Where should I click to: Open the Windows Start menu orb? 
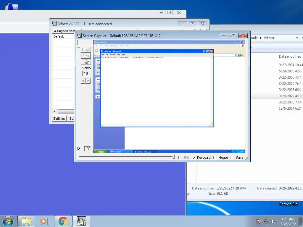coord(8,221)
